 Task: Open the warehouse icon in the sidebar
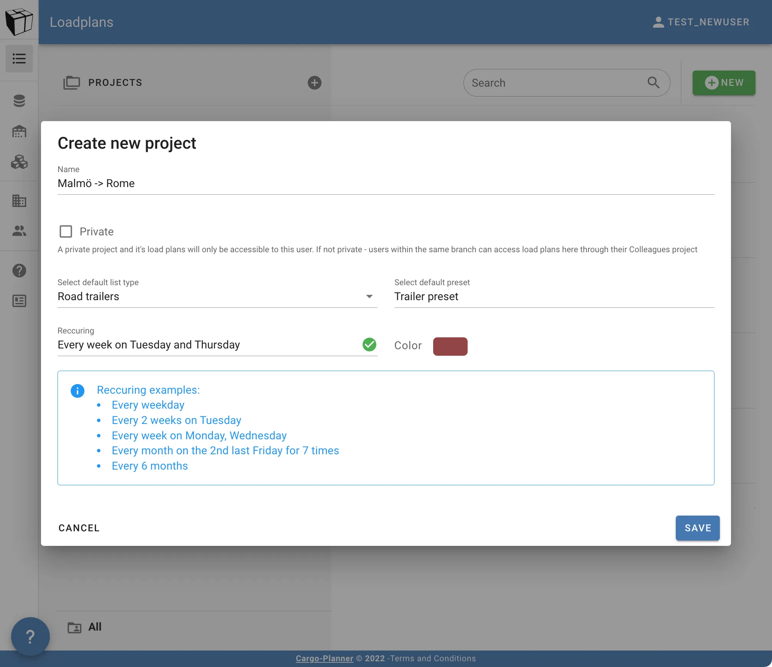tap(19, 131)
